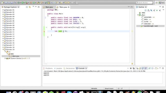
Task: Expand Main.java in Package Explorer
Action: tap(9, 56)
